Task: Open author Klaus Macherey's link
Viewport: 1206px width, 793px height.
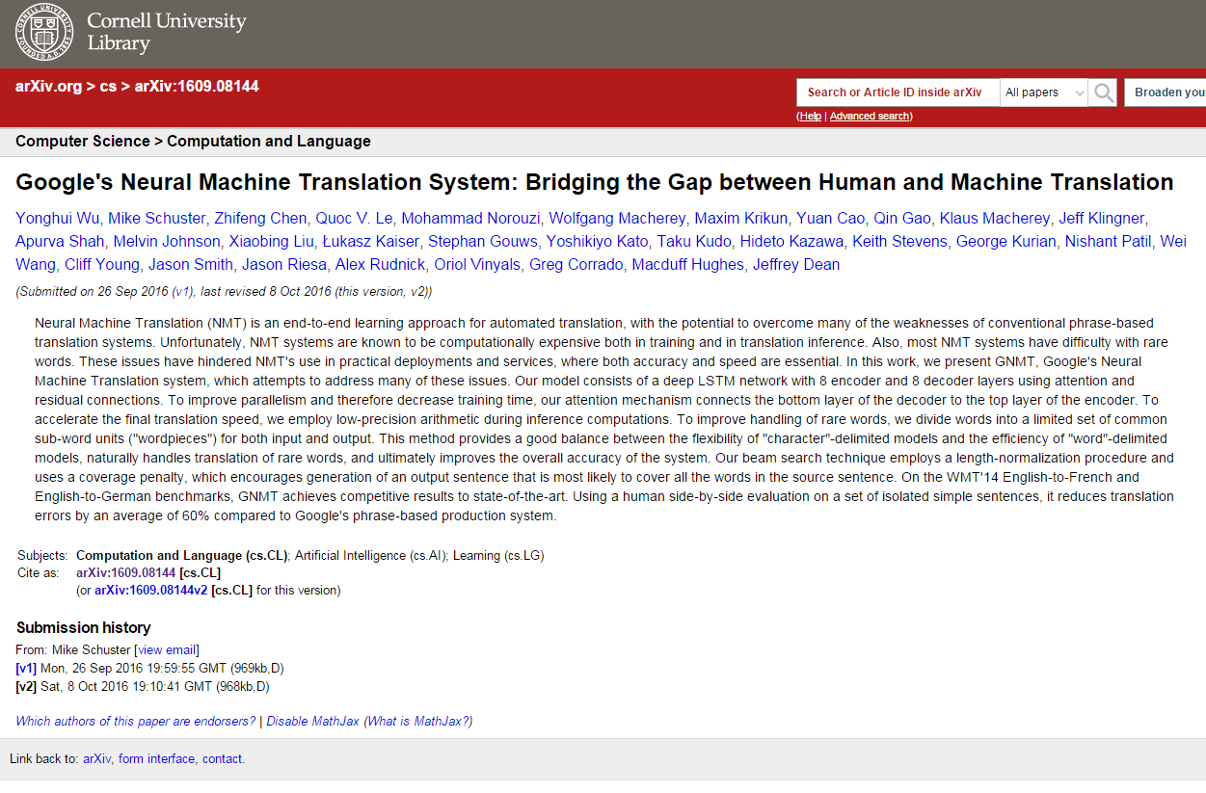Action: coord(995,218)
